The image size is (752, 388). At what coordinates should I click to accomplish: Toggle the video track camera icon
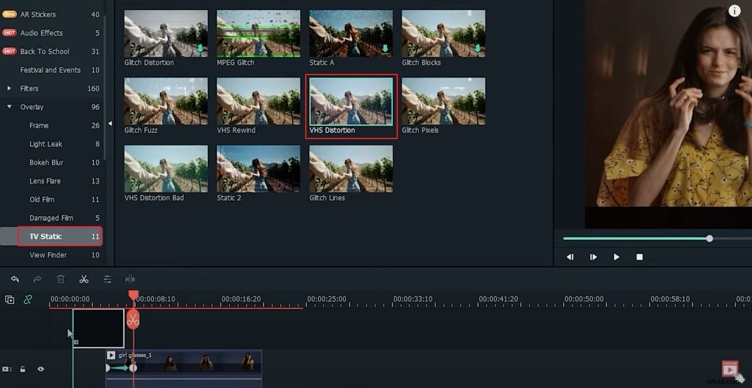click(8, 369)
